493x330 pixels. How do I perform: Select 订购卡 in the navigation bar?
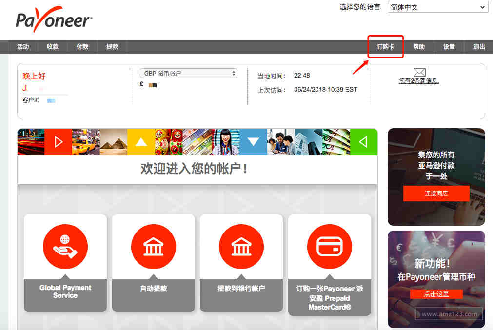[385, 47]
